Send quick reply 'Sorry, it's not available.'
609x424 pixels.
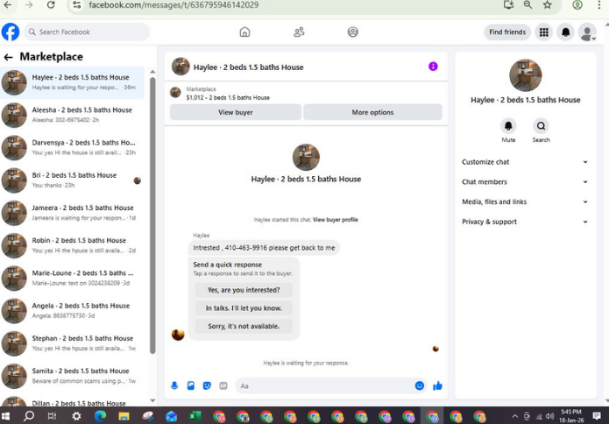[244, 326]
